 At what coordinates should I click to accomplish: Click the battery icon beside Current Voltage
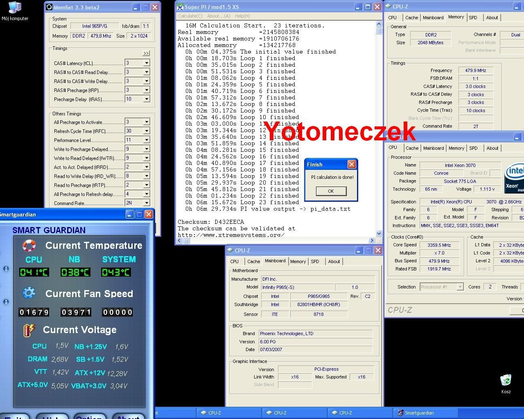(x=29, y=330)
